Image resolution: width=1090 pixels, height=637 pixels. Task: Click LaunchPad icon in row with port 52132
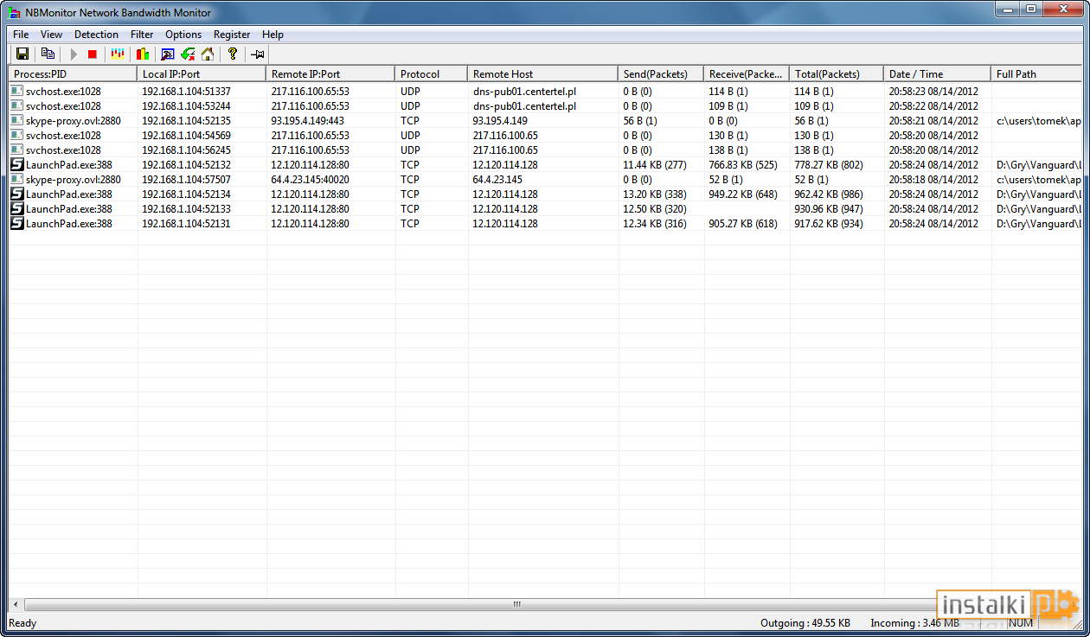pos(17,164)
